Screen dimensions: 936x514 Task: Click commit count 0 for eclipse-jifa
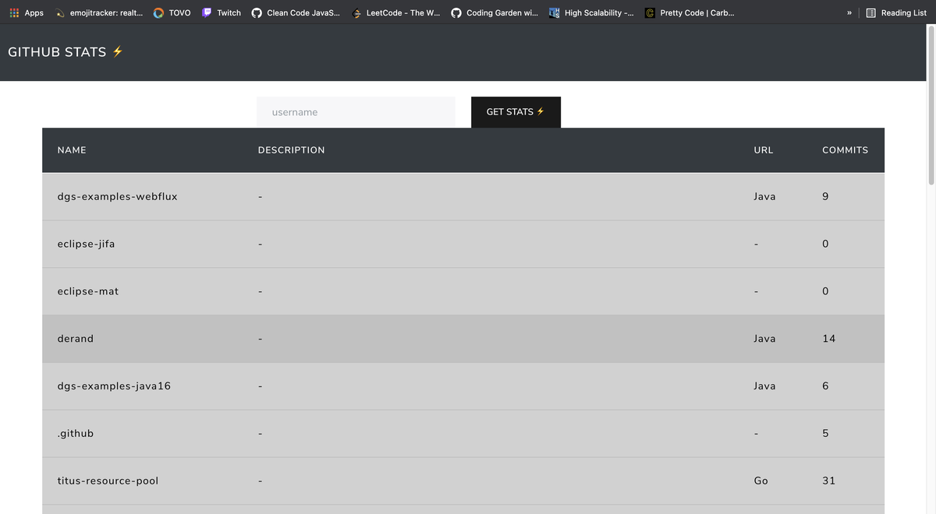point(825,245)
